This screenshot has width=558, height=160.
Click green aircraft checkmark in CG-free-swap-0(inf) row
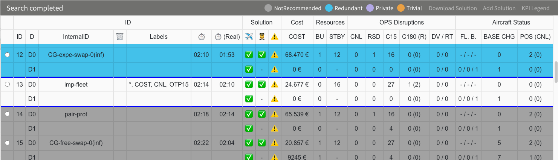point(249,143)
